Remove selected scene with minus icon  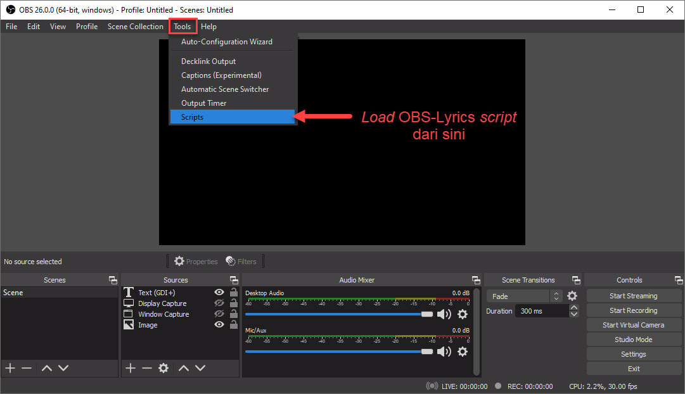pyautogui.click(x=27, y=368)
